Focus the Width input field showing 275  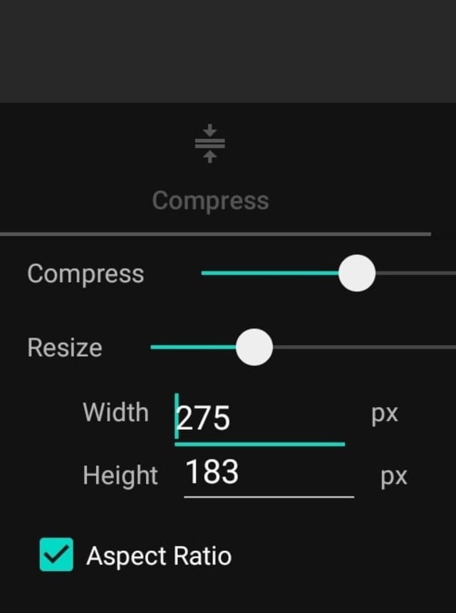[x=260, y=419]
